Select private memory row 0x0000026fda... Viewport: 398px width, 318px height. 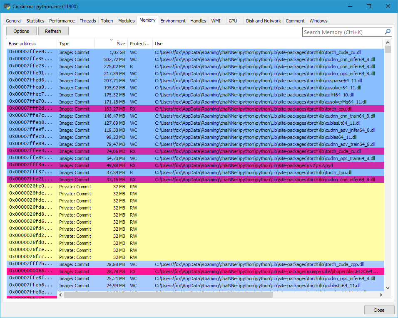[195, 208]
